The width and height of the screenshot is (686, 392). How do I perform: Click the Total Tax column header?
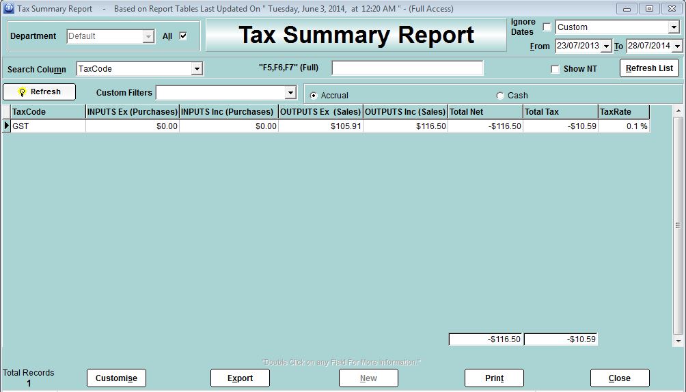click(x=560, y=111)
